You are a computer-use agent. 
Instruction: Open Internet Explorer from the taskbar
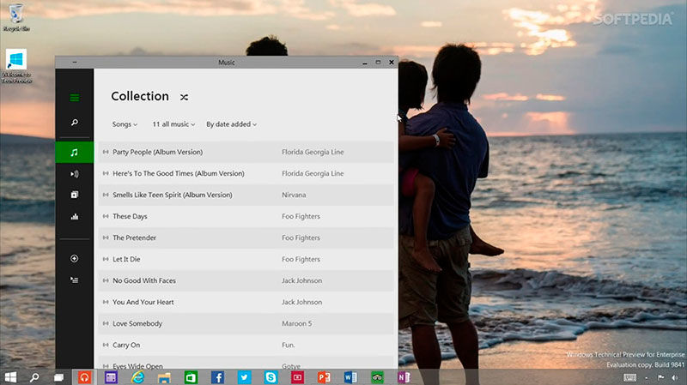click(x=137, y=376)
